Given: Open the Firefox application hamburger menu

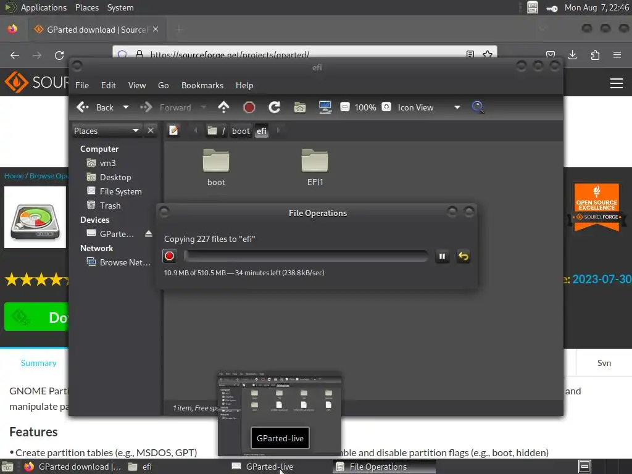Looking at the screenshot, I should (x=617, y=55).
